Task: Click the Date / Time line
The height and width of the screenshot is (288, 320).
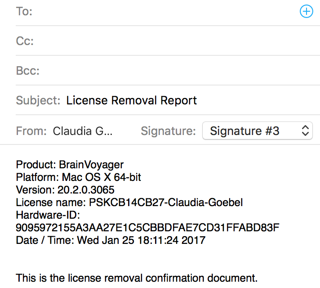Action: pyautogui.click(x=111, y=240)
